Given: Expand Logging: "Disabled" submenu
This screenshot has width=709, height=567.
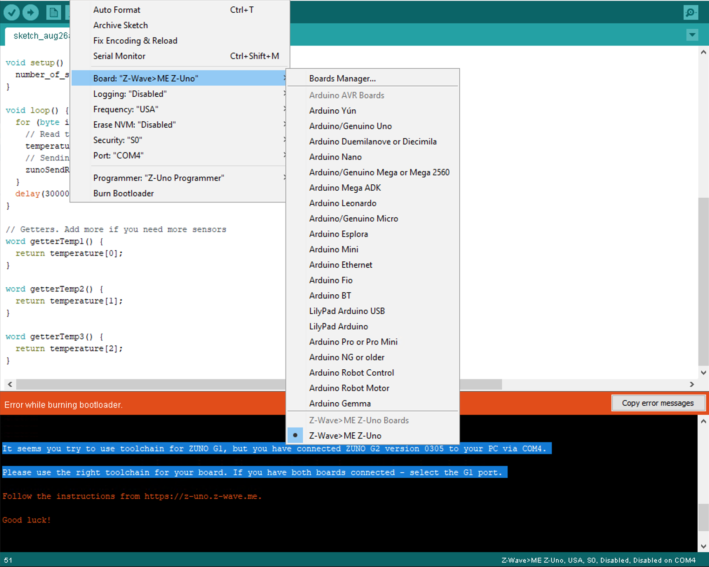Looking at the screenshot, I should pyautogui.click(x=179, y=94).
